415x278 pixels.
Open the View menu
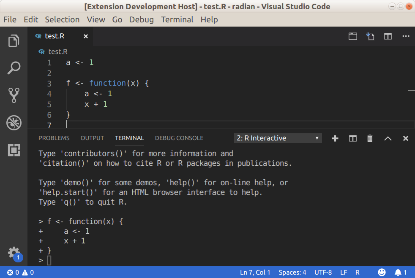point(96,19)
